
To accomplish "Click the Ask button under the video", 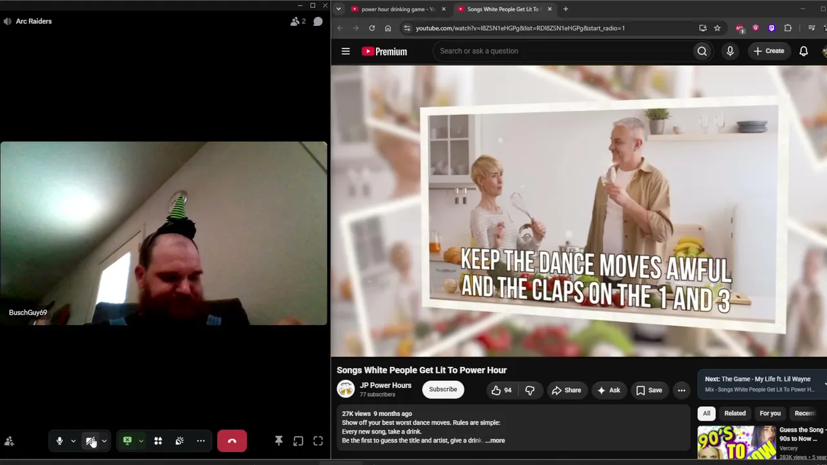I will [609, 390].
